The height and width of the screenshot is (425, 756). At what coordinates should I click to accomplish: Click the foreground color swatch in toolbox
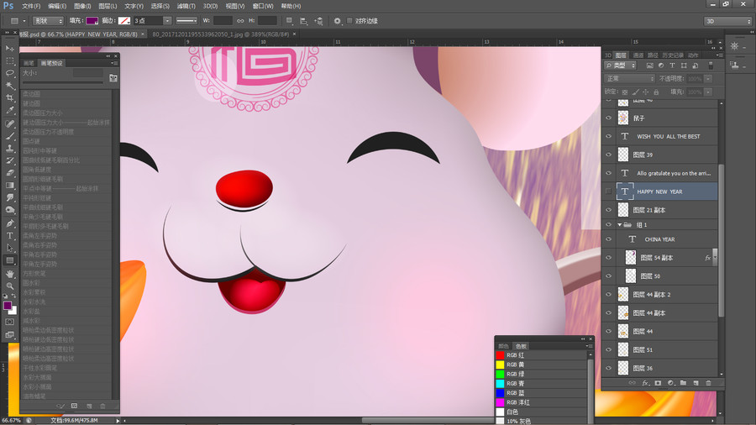(x=8, y=306)
